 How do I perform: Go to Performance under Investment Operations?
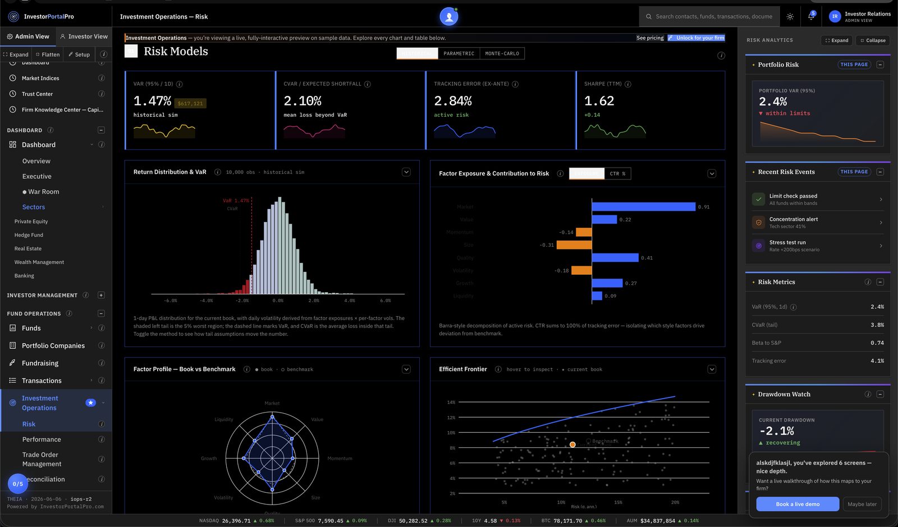42,440
